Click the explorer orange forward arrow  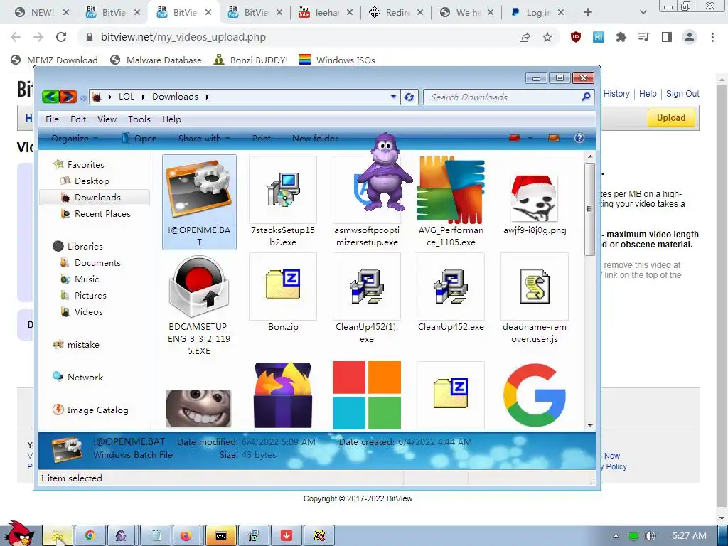tap(68, 97)
